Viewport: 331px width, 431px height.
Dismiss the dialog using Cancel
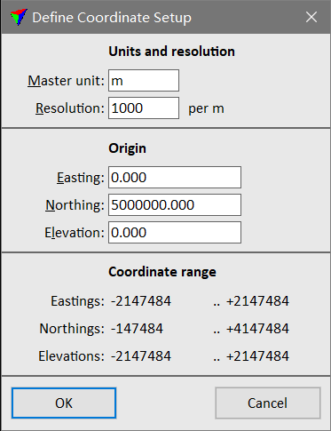(268, 403)
